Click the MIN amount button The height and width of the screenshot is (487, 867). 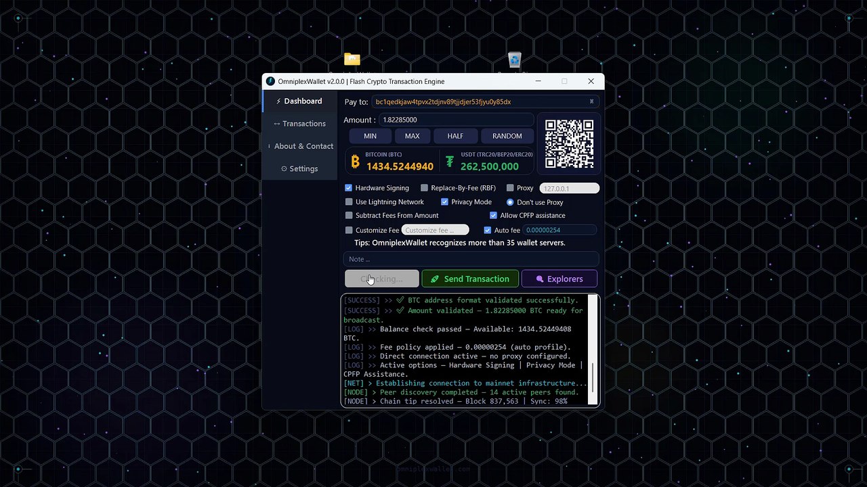coord(370,136)
